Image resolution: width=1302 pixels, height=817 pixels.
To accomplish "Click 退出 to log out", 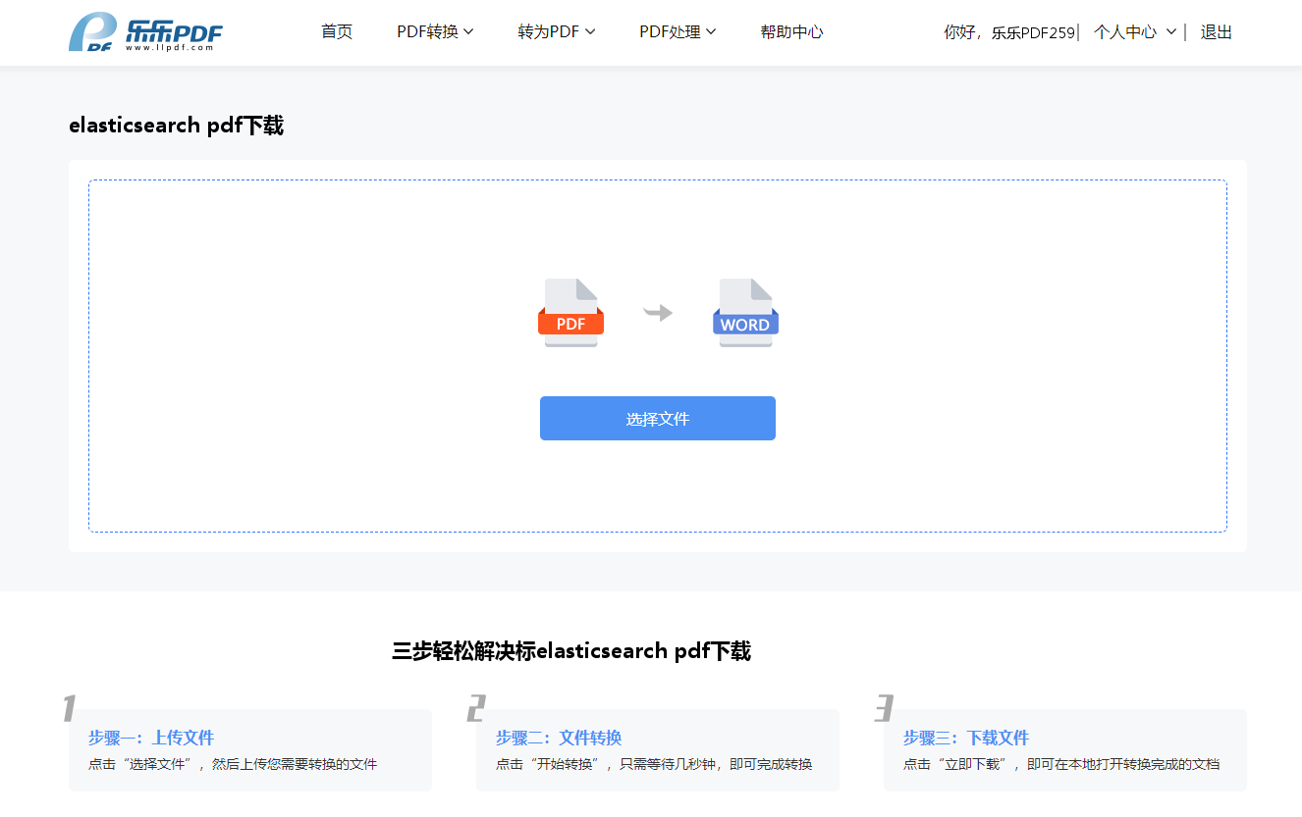I will (x=1217, y=32).
